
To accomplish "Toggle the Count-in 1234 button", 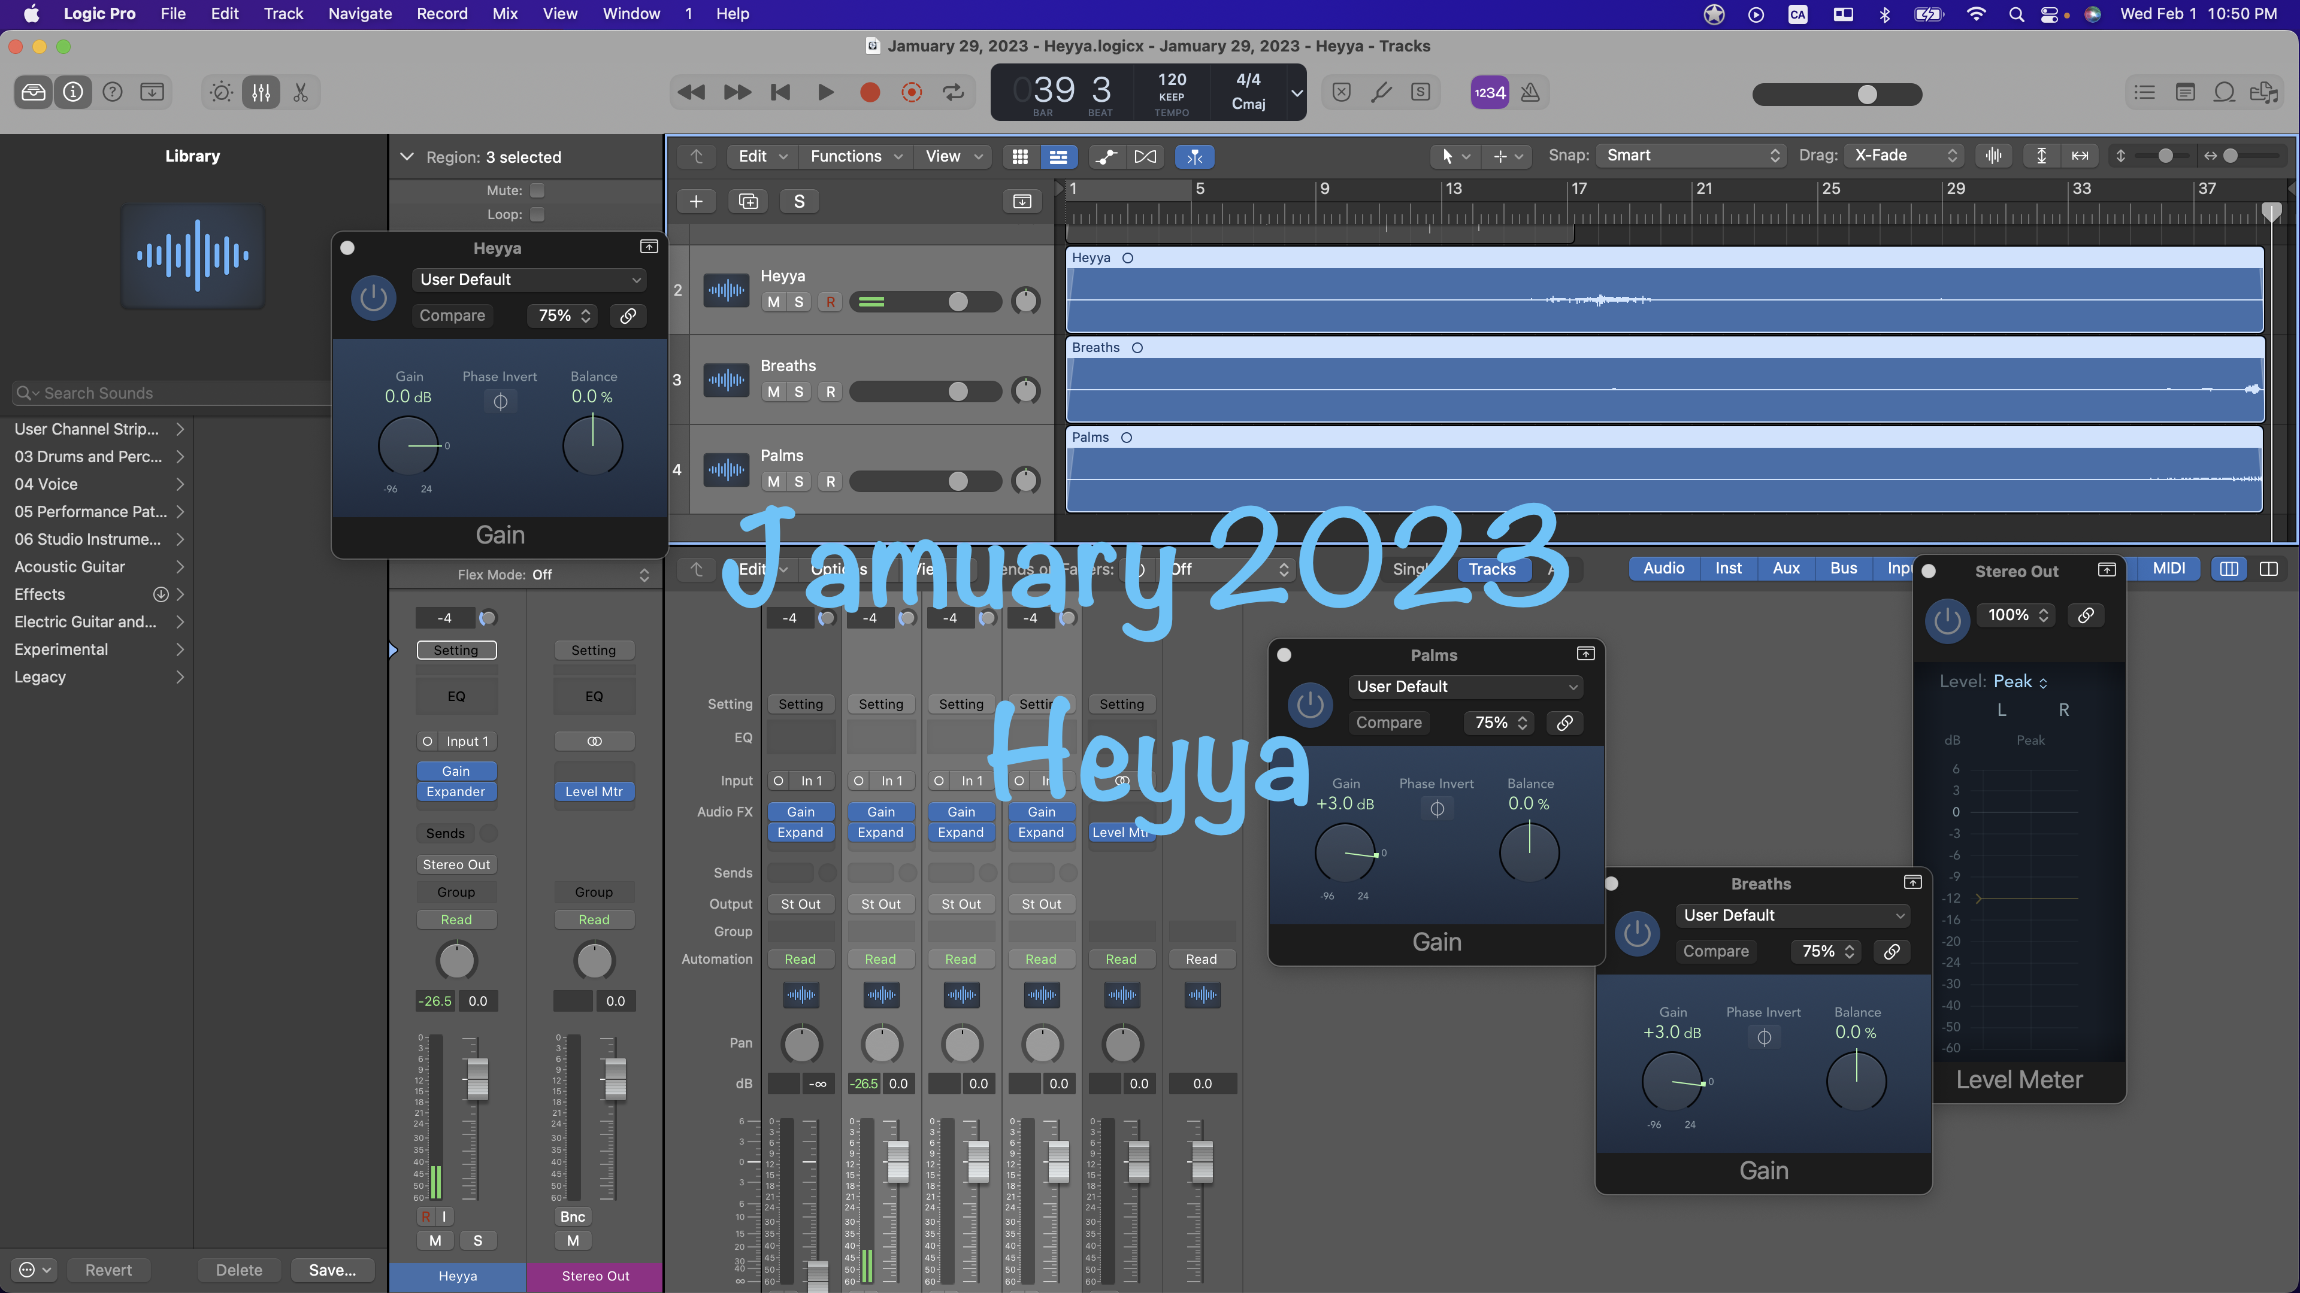I will (1489, 92).
